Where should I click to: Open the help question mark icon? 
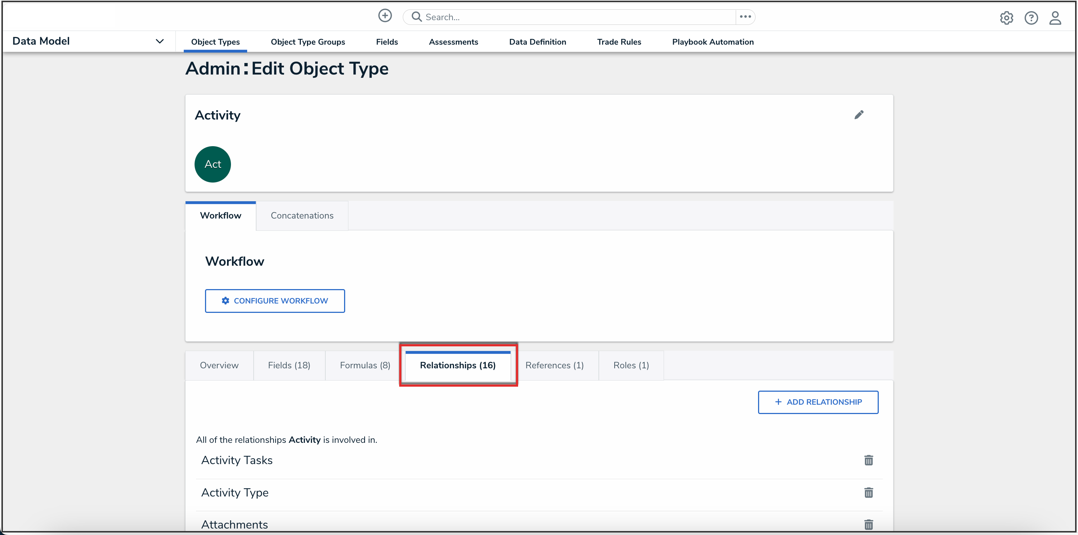coord(1031,18)
